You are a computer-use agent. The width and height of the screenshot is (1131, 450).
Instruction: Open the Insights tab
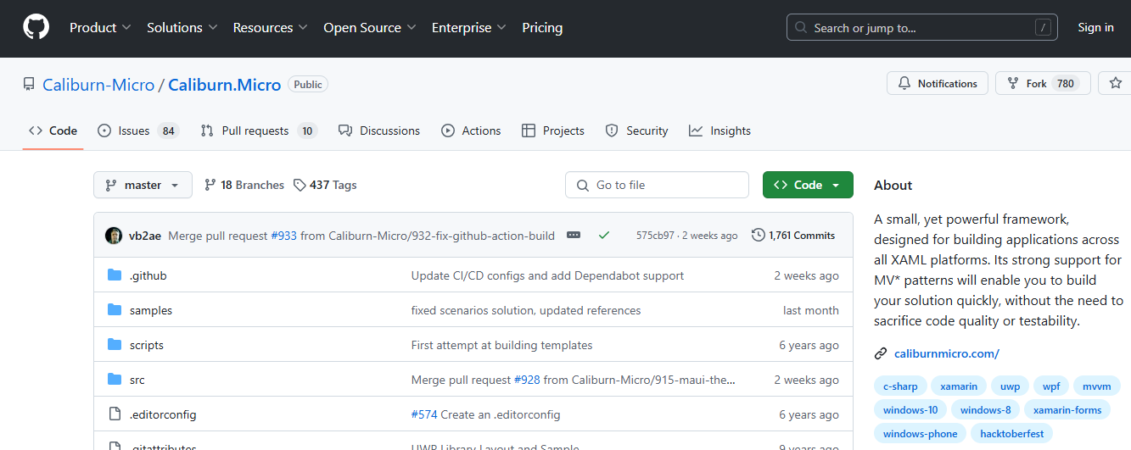click(719, 131)
